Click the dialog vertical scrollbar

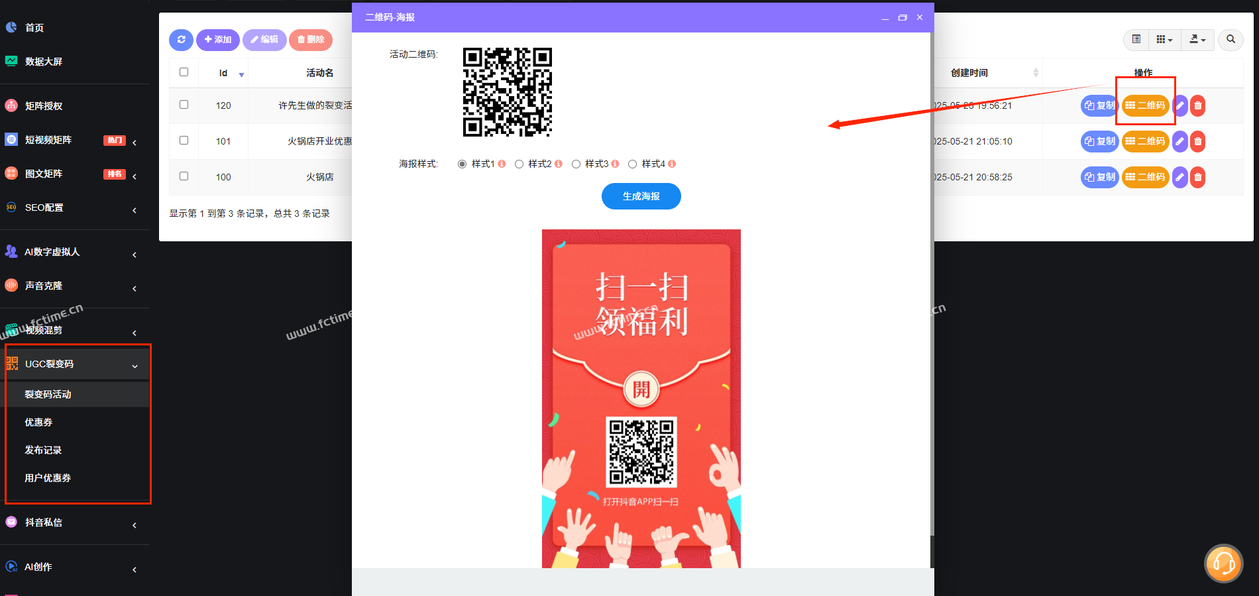click(932, 285)
